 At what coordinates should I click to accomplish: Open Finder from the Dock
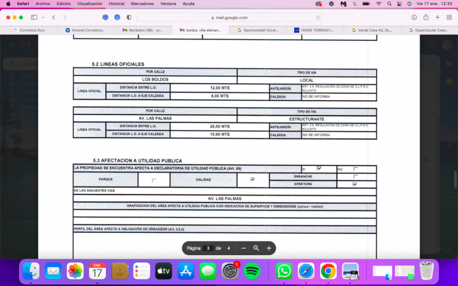[31, 271]
